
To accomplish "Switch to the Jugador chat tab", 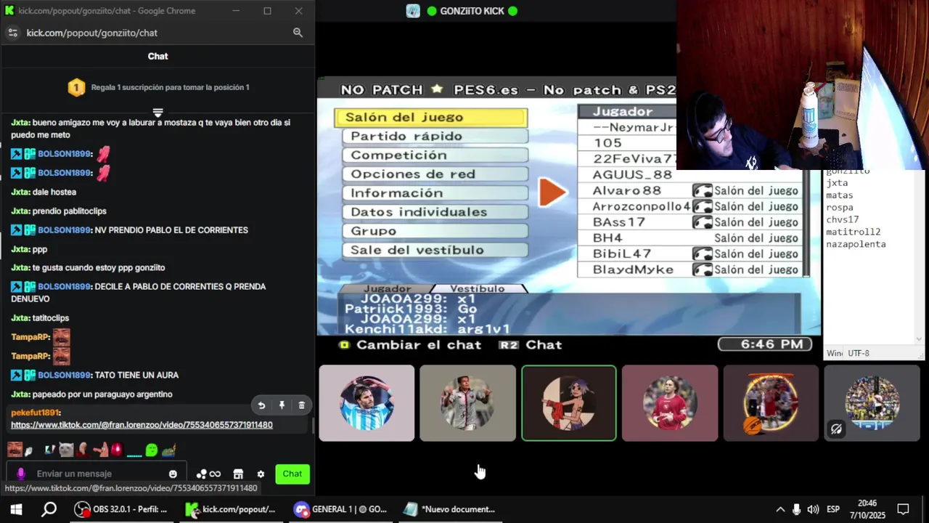I will pyautogui.click(x=387, y=288).
